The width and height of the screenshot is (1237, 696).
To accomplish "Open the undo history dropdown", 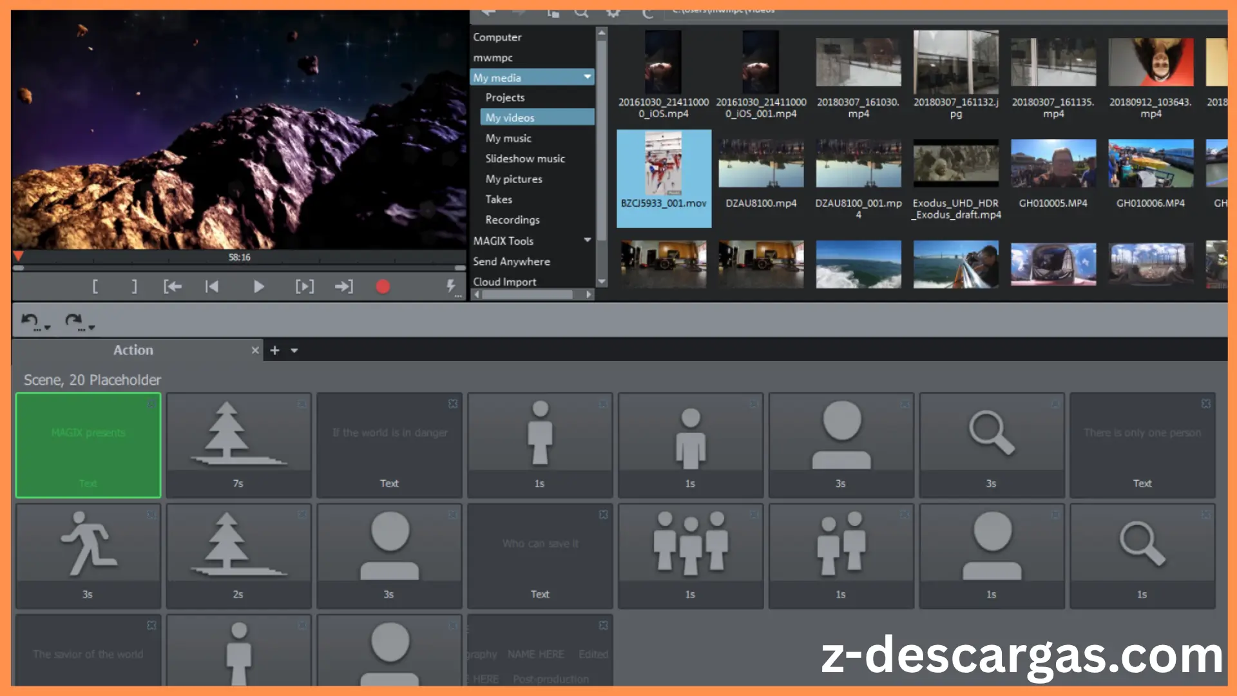I will [x=47, y=328].
